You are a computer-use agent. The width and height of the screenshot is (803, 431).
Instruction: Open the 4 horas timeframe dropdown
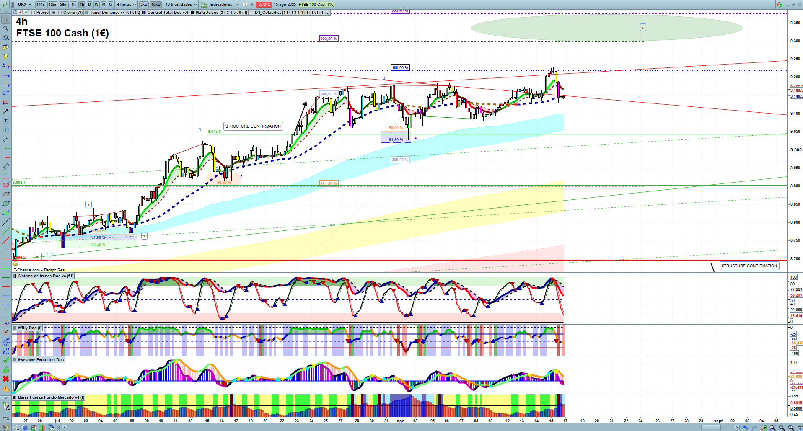pyautogui.click(x=126, y=5)
